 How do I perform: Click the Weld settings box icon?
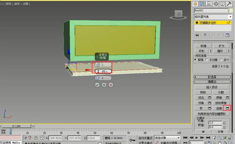227,98
